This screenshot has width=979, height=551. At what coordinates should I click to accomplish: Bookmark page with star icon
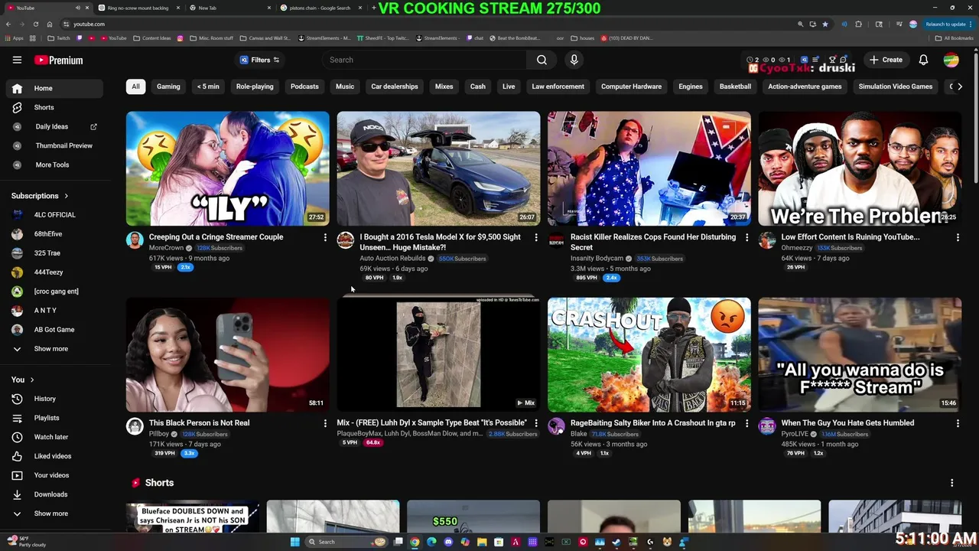click(x=825, y=24)
